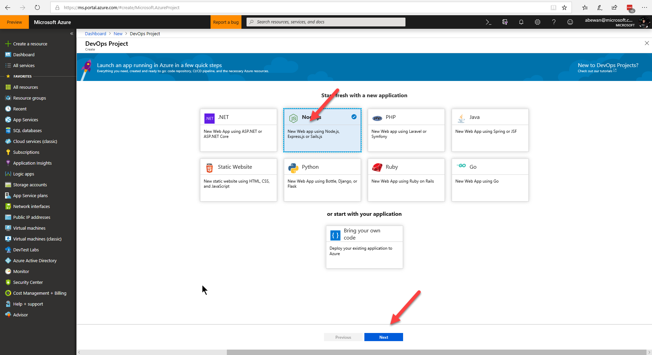Select the Static Website card
652x355 pixels.
click(238, 180)
